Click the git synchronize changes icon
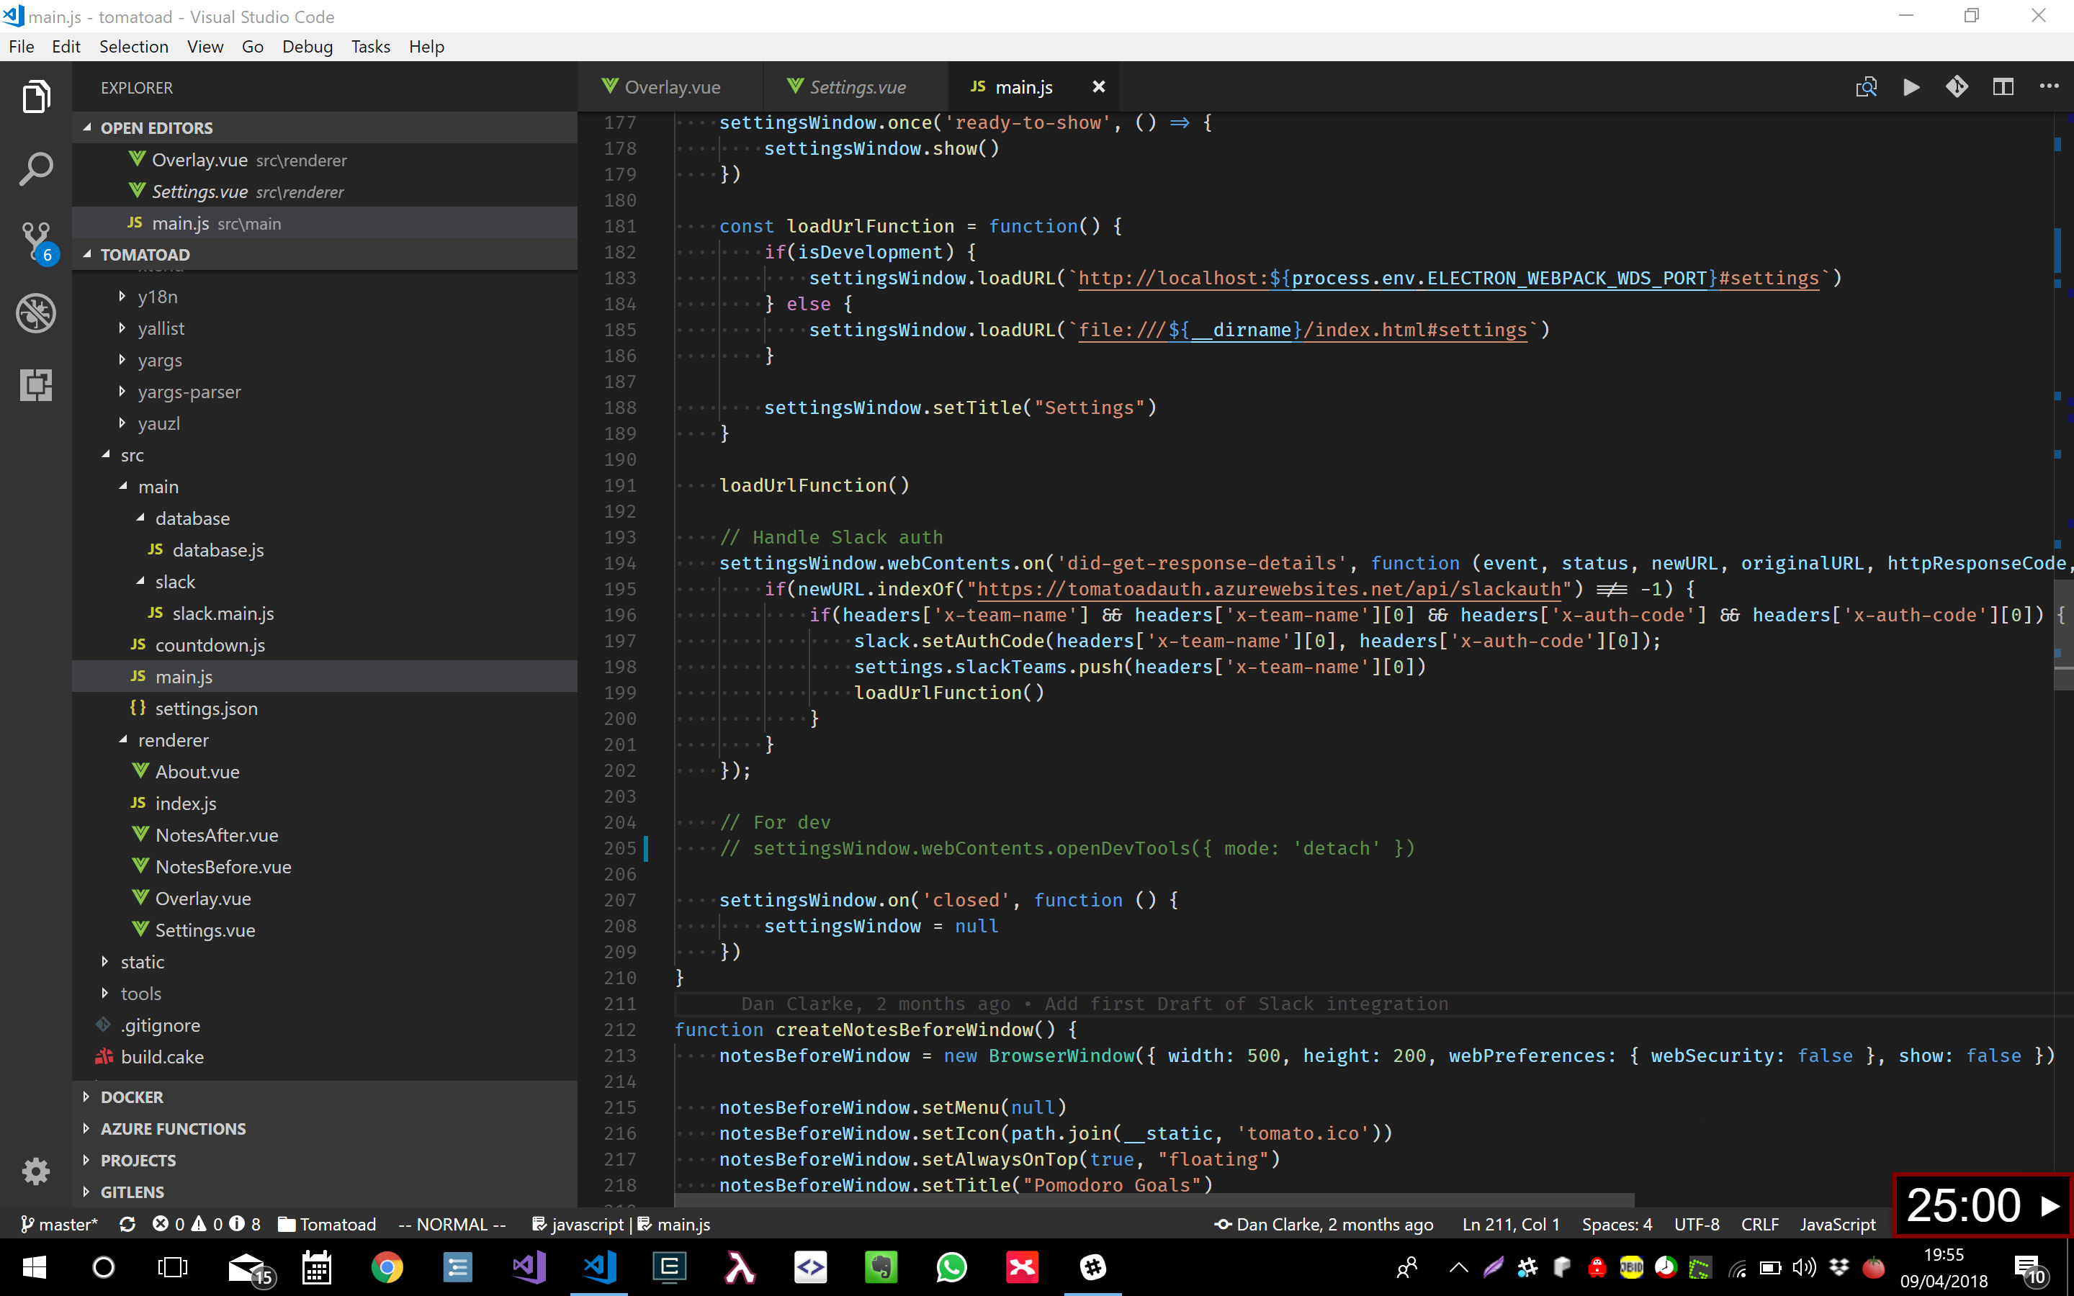 127,1224
